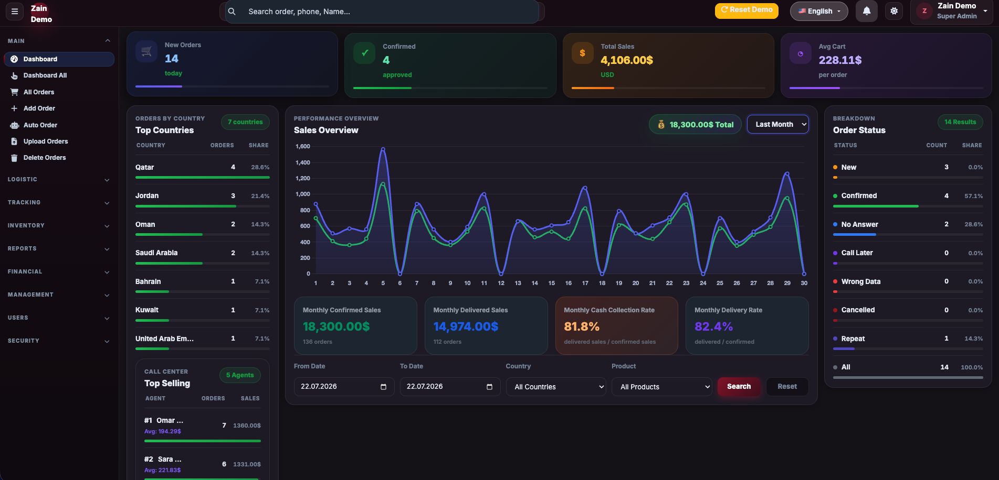Click the money bag total icon
The image size is (999, 480).
click(x=661, y=125)
